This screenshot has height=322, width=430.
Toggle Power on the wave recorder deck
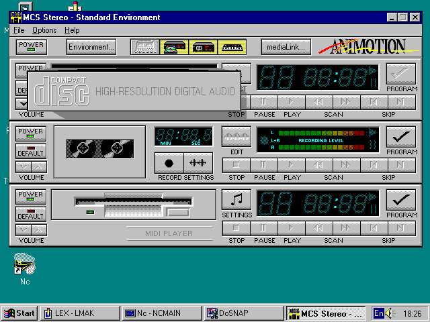(x=31, y=132)
